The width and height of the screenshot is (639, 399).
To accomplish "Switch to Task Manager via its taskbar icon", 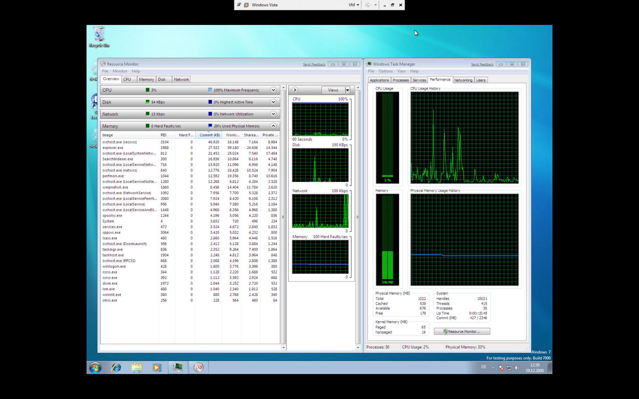I will pos(178,367).
